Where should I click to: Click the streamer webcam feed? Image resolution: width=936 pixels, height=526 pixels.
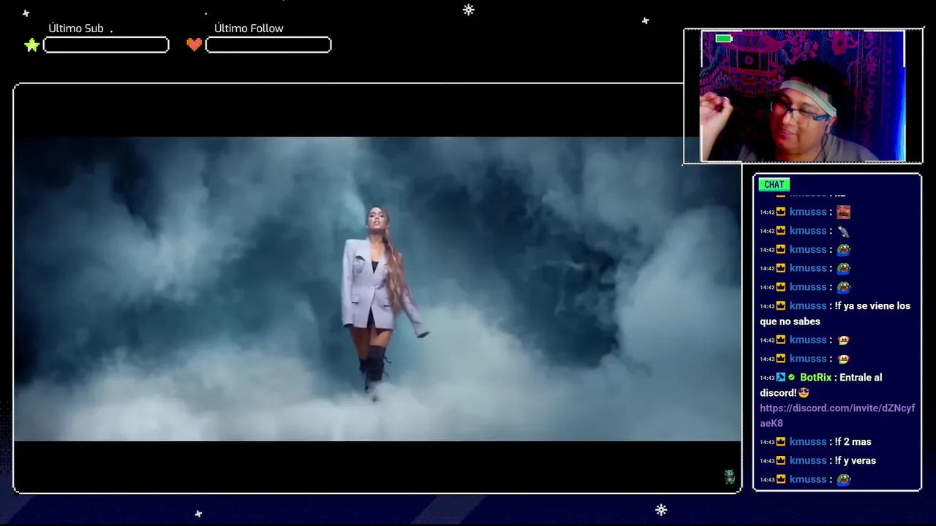[803, 96]
